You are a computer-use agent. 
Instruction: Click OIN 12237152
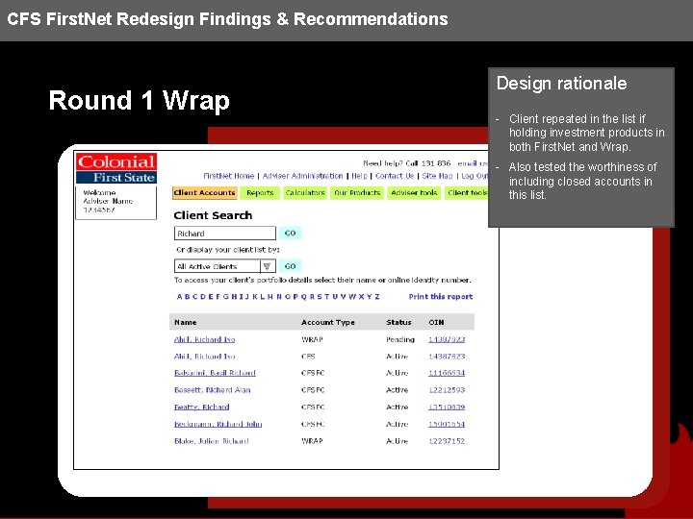(447, 441)
